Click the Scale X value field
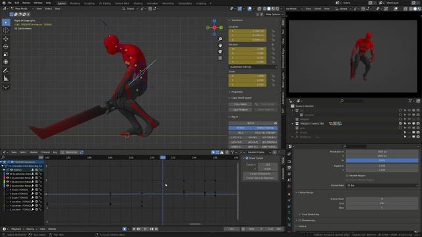 pyautogui.click(x=248, y=76)
